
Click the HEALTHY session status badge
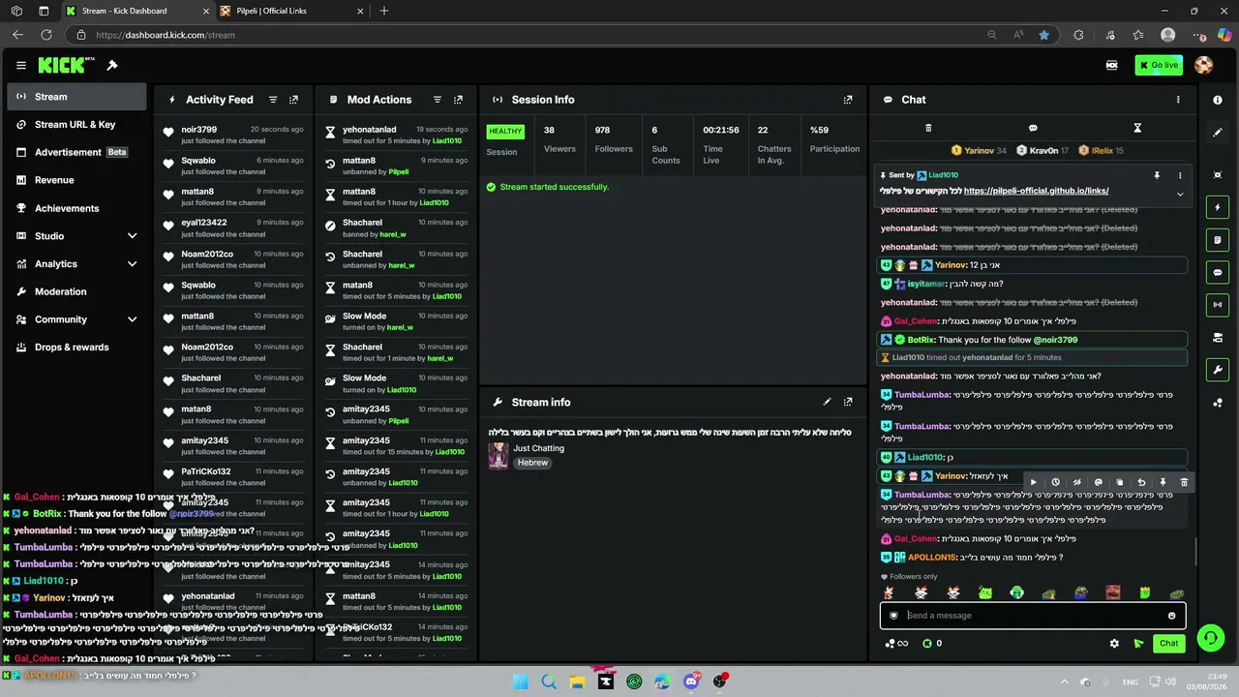tap(505, 131)
